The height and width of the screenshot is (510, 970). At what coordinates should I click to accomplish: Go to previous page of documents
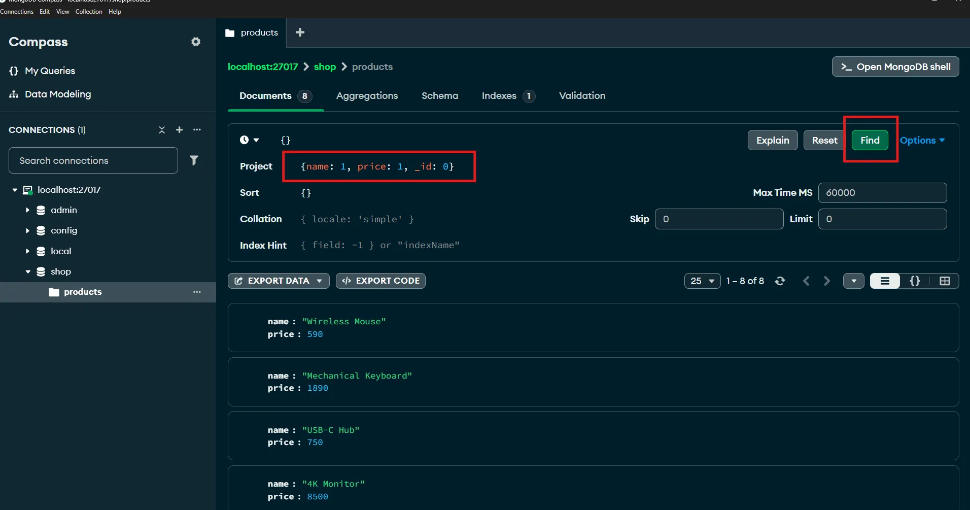point(806,281)
